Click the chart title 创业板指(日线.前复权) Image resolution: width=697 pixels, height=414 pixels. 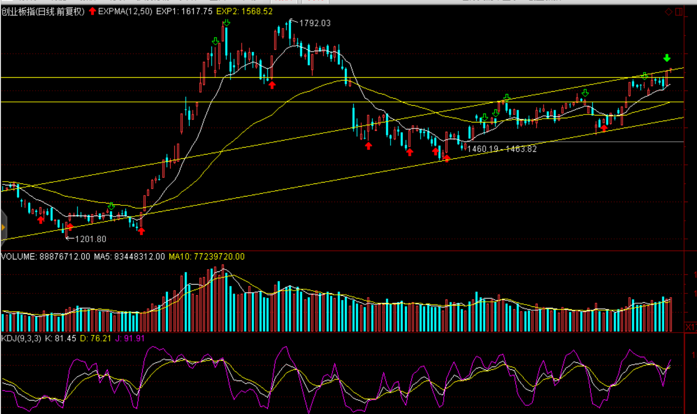coord(43,11)
